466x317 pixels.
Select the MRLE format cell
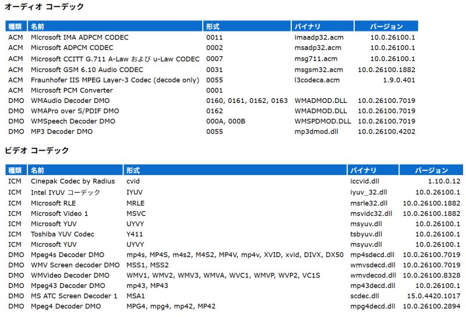coord(136,204)
